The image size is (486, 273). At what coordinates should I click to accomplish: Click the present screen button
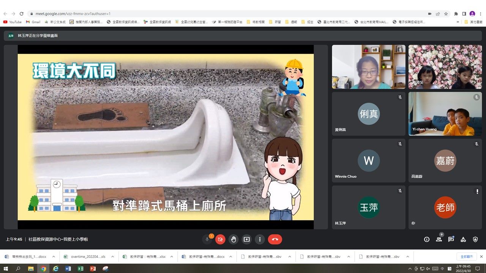point(247,239)
